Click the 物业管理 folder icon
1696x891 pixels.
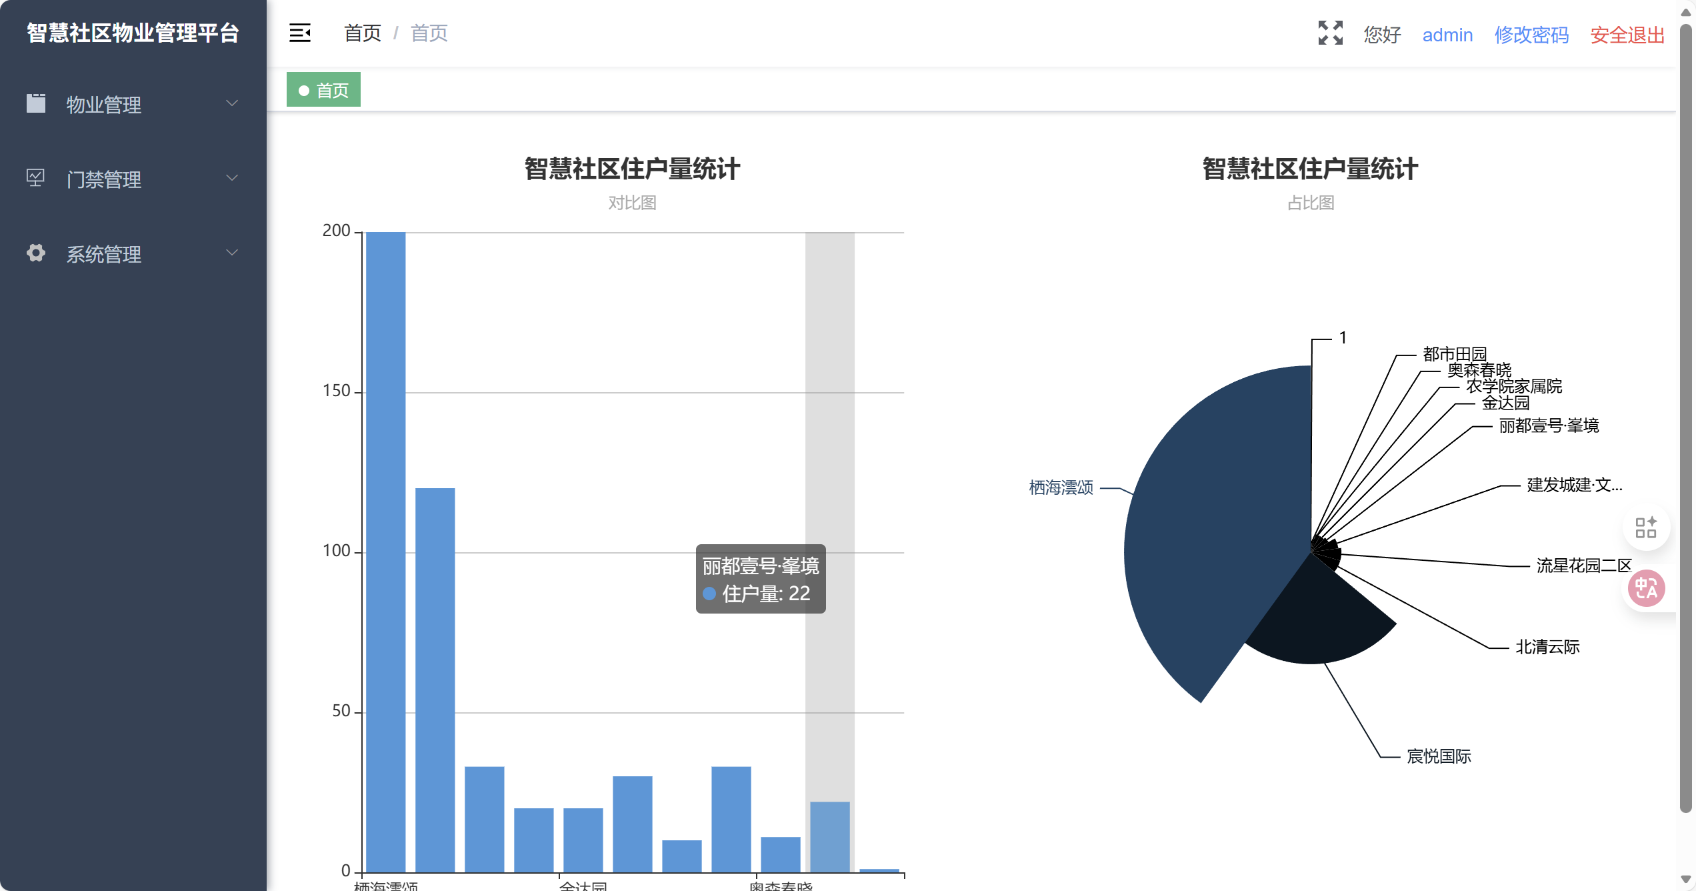click(x=36, y=103)
